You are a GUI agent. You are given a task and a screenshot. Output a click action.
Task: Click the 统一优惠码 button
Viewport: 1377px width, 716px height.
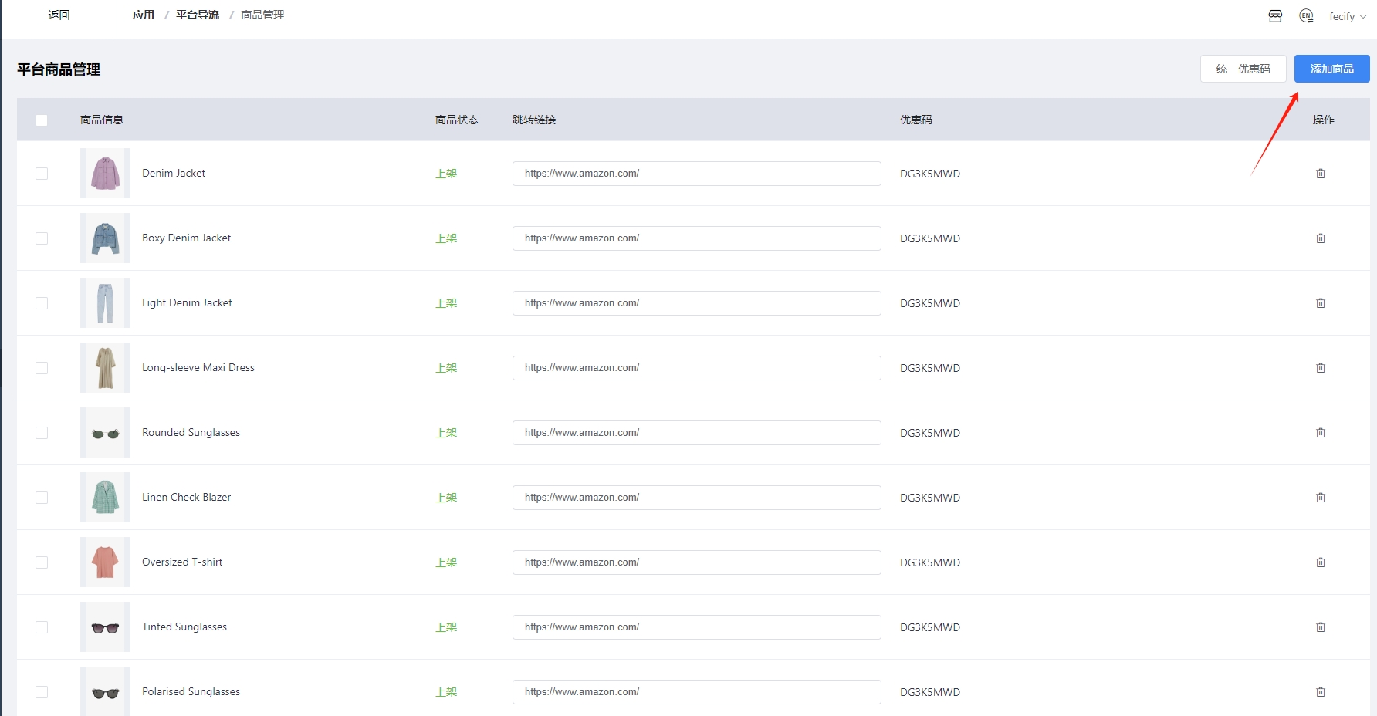click(1243, 69)
